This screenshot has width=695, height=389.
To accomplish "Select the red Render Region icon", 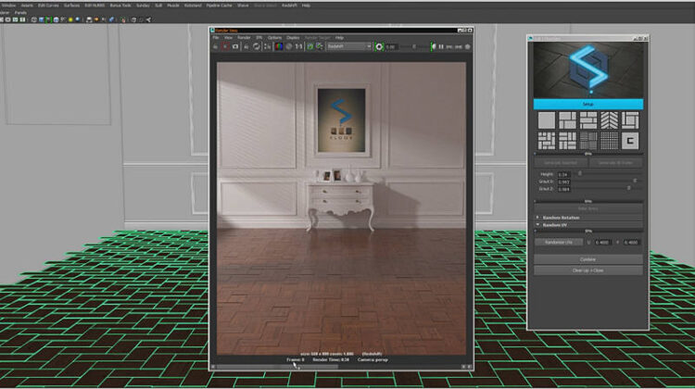I will [x=225, y=46].
